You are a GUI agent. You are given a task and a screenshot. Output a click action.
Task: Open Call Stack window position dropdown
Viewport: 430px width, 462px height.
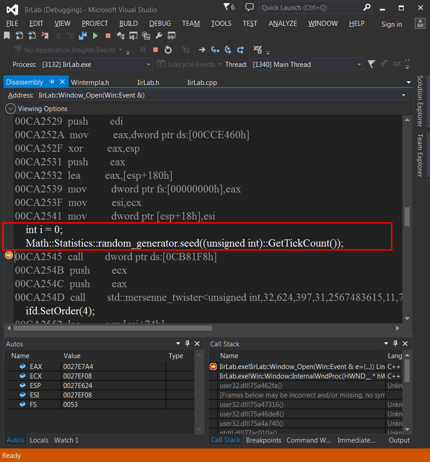pos(386,344)
